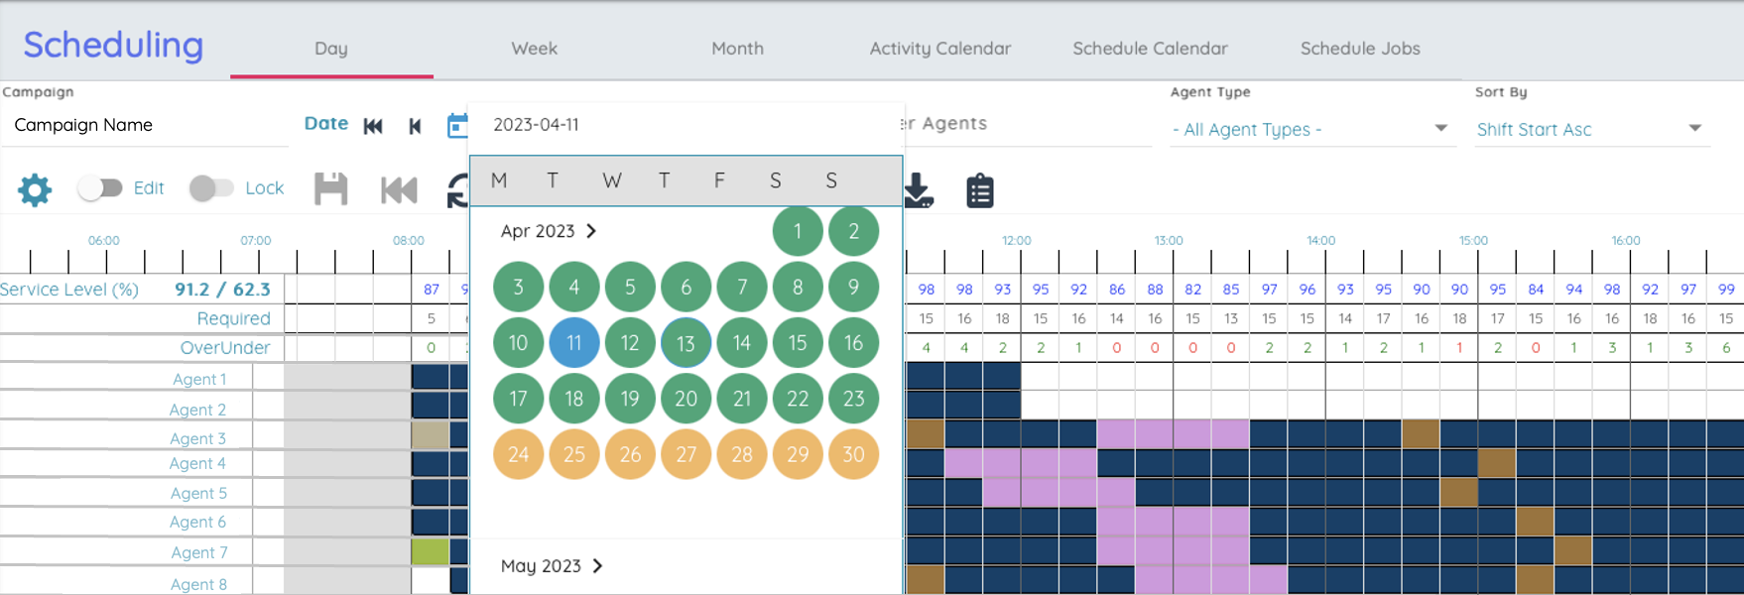Image resolution: width=1744 pixels, height=595 pixels.
Task: Click the save floppy disk icon
Action: pyautogui.click(x=330, y=189)
